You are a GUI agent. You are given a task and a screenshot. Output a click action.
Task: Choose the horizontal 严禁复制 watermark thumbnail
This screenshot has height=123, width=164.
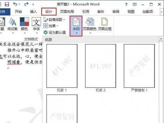pyautogui.click(x=62, y=109)
